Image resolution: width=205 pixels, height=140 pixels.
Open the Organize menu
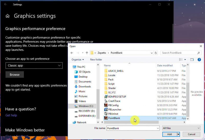pyautogui.click(x=78, y=60)
